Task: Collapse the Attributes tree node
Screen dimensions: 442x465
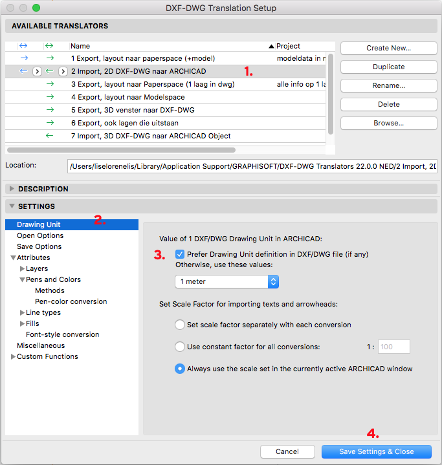Action: (x=13, y=257)
